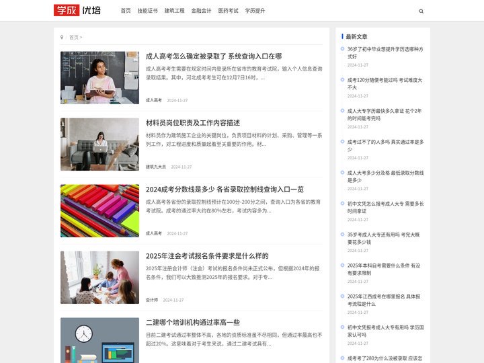Click the 会计师 category tag
The height and width of the screenshot is (363, 484).
point(151,300)
